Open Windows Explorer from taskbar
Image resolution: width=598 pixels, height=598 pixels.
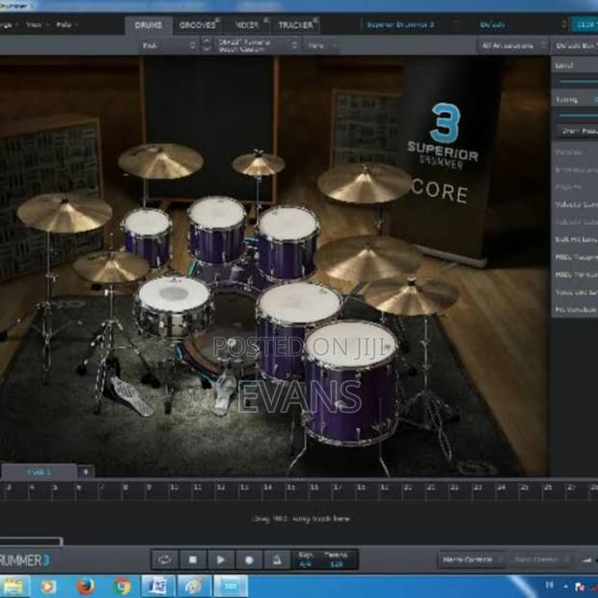[13, 586]
